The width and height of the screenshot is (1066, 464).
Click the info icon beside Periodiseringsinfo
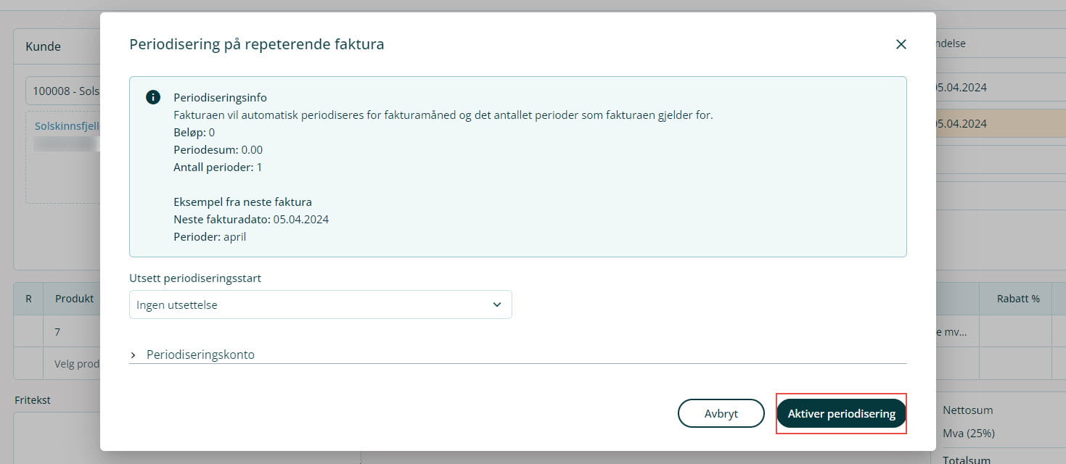(153, 97)
